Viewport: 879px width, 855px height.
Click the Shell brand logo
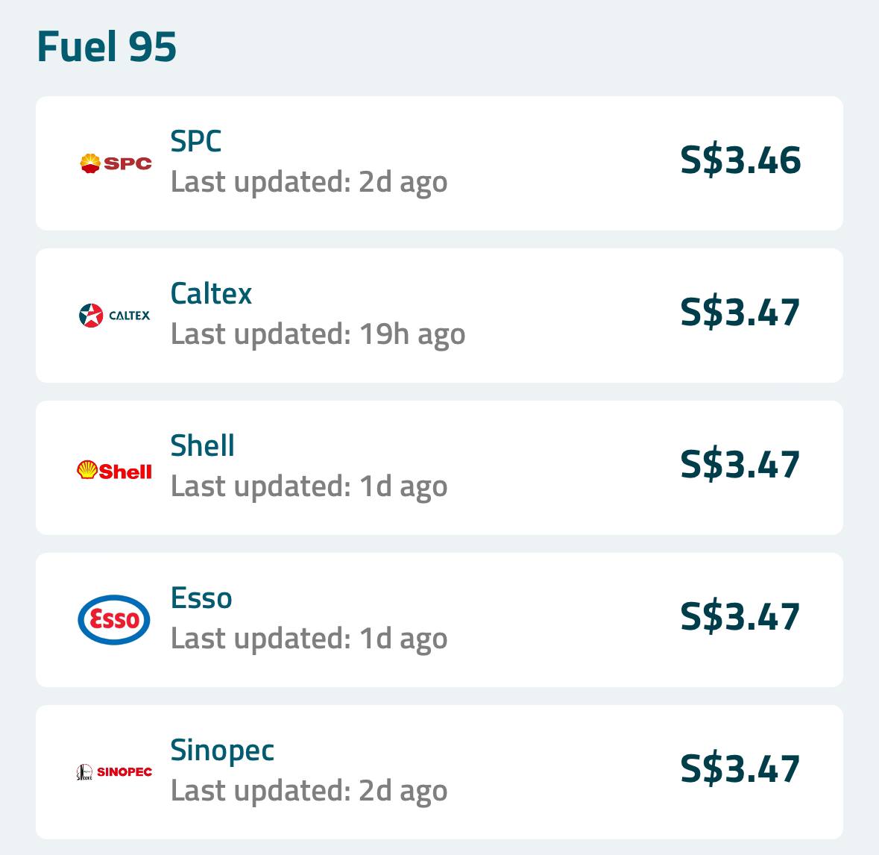(114, 470)
